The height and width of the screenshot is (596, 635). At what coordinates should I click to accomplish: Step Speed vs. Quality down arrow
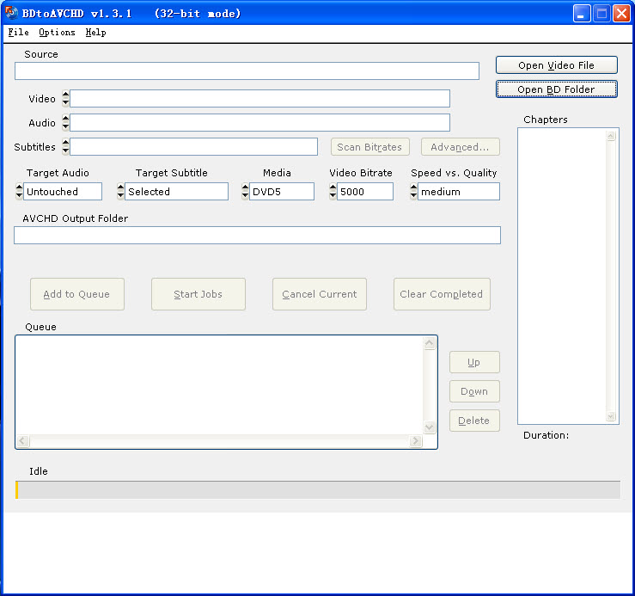413,195
